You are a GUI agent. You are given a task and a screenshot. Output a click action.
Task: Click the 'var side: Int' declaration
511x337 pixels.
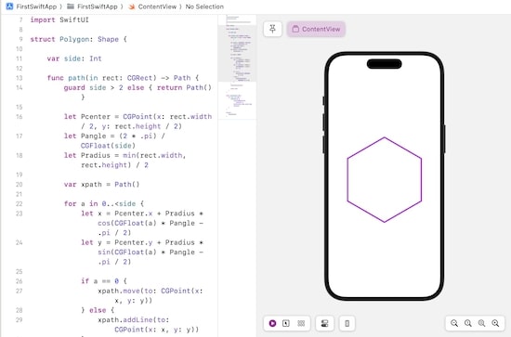(74, 58)
